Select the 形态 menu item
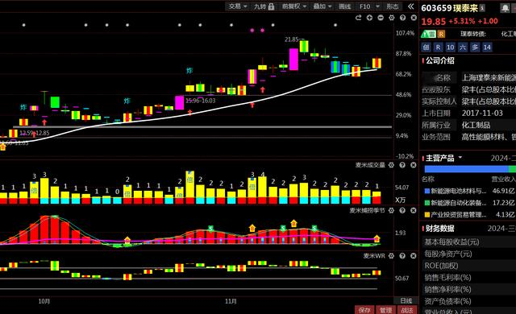516x314 pixels. [393, 6]
